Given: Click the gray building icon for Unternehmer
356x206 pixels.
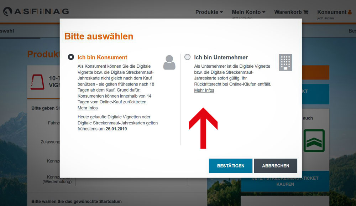Looking at the screenshot, I should pyautogui.click(x=285, y=62).
